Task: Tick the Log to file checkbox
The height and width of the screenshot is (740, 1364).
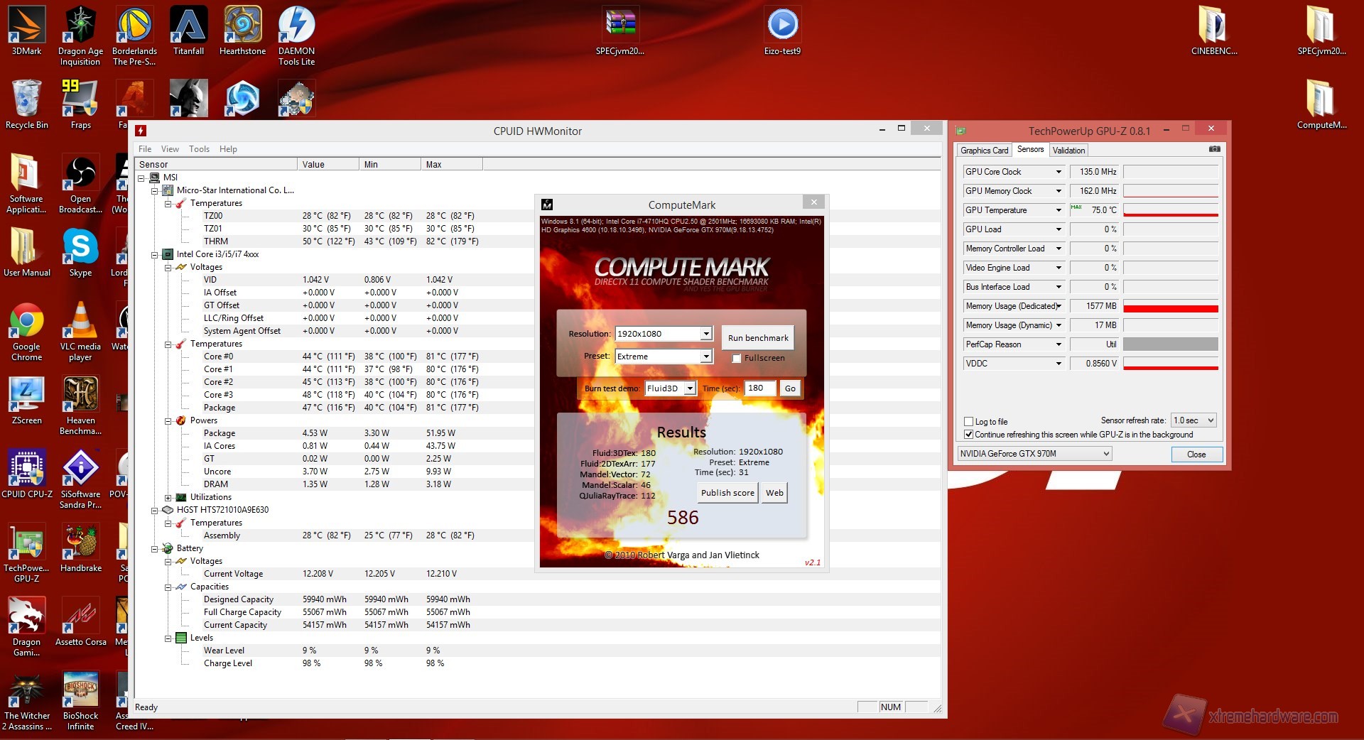Action: click(x=968, y=422)
